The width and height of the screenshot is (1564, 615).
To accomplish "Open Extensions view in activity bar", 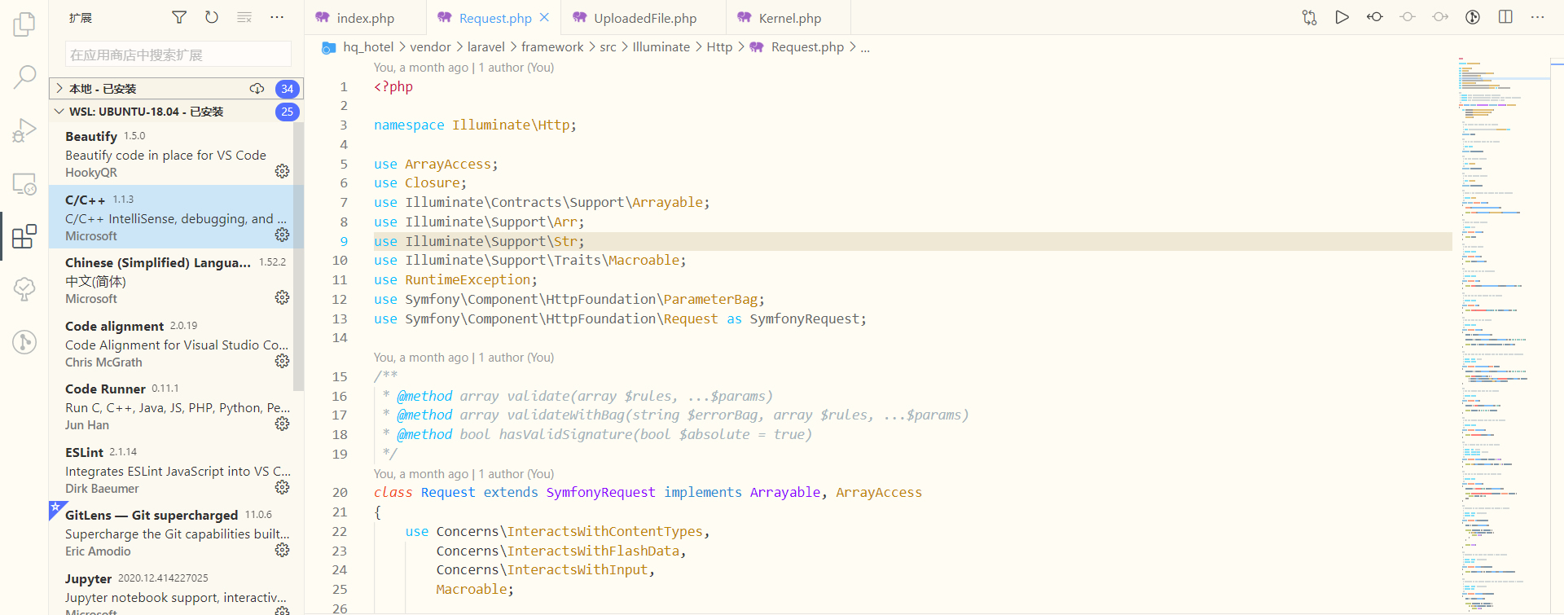I will point(24,236).
